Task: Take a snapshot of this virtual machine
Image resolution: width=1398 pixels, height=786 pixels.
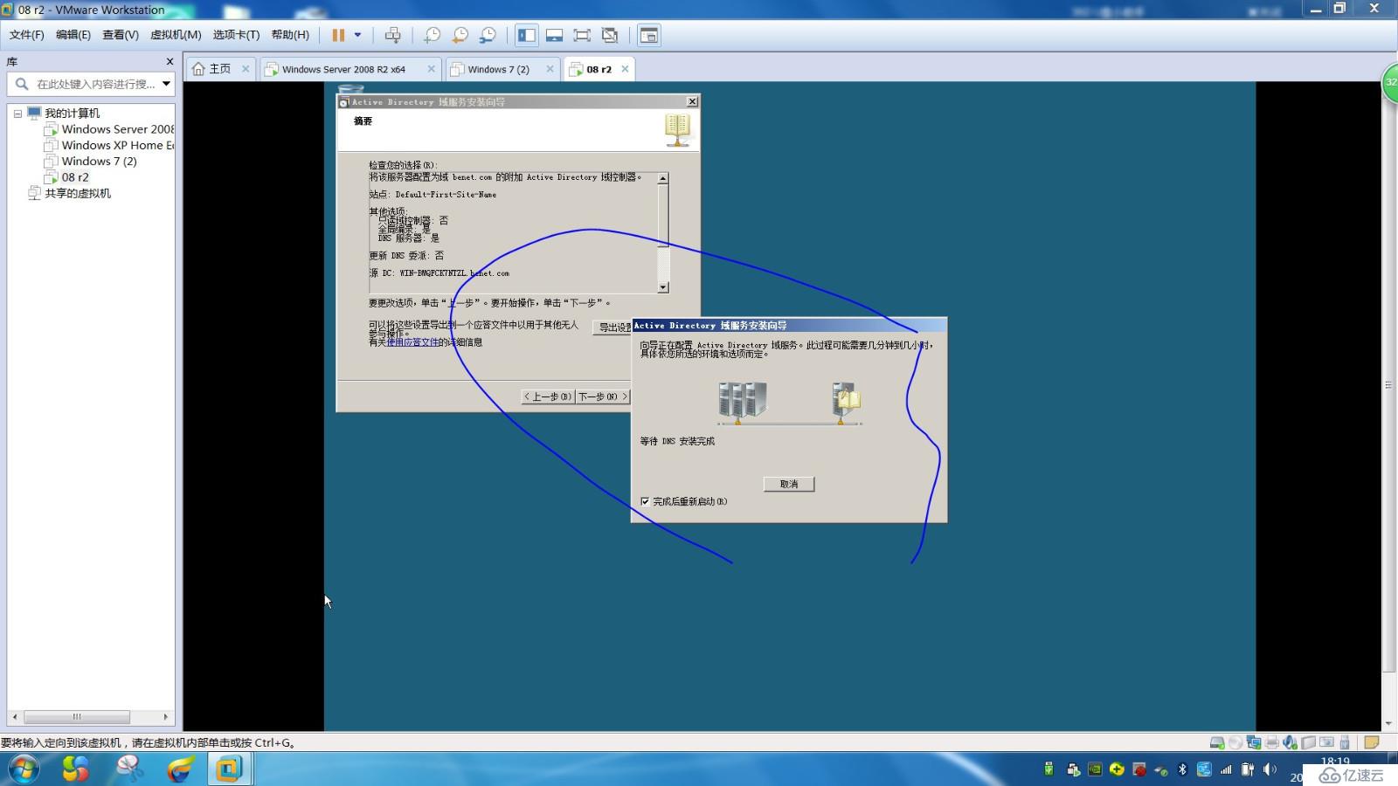Action: point(432,35)
